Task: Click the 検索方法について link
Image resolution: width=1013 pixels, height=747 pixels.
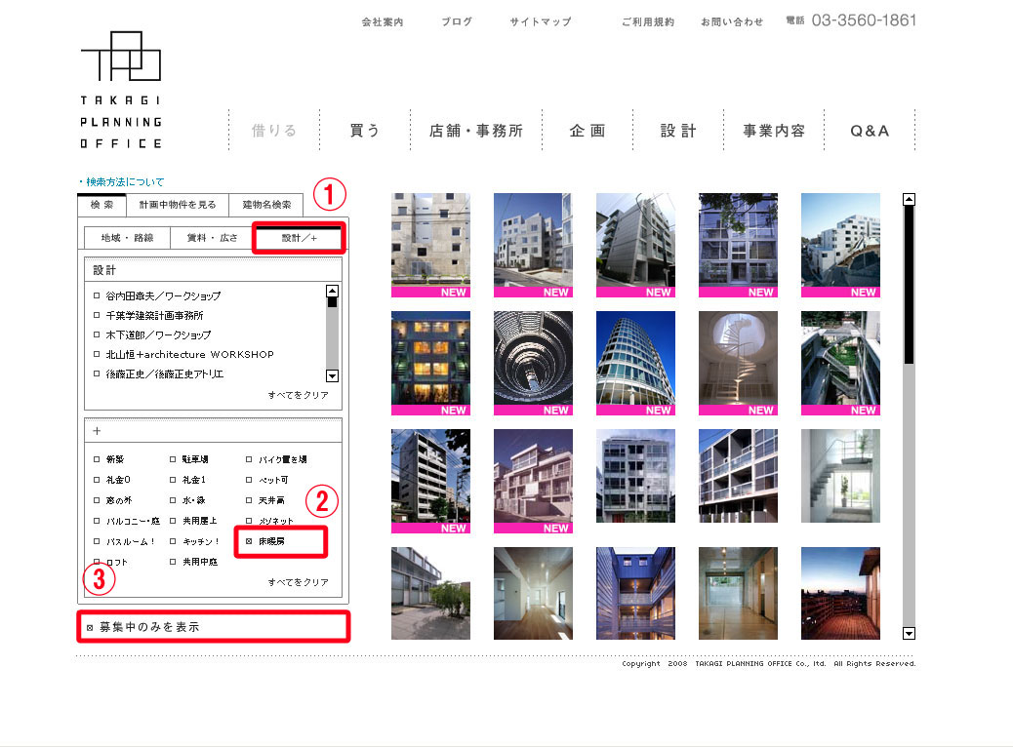Action: (125, 182)
